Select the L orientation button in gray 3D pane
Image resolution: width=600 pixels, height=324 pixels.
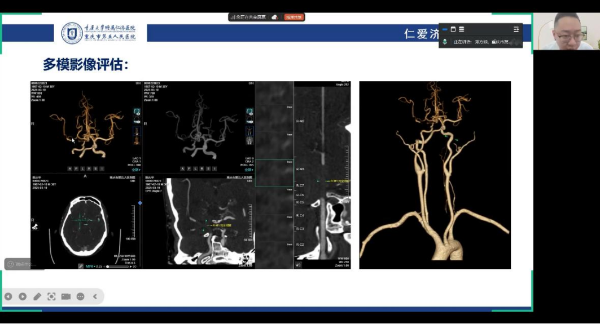pos(195,168)
